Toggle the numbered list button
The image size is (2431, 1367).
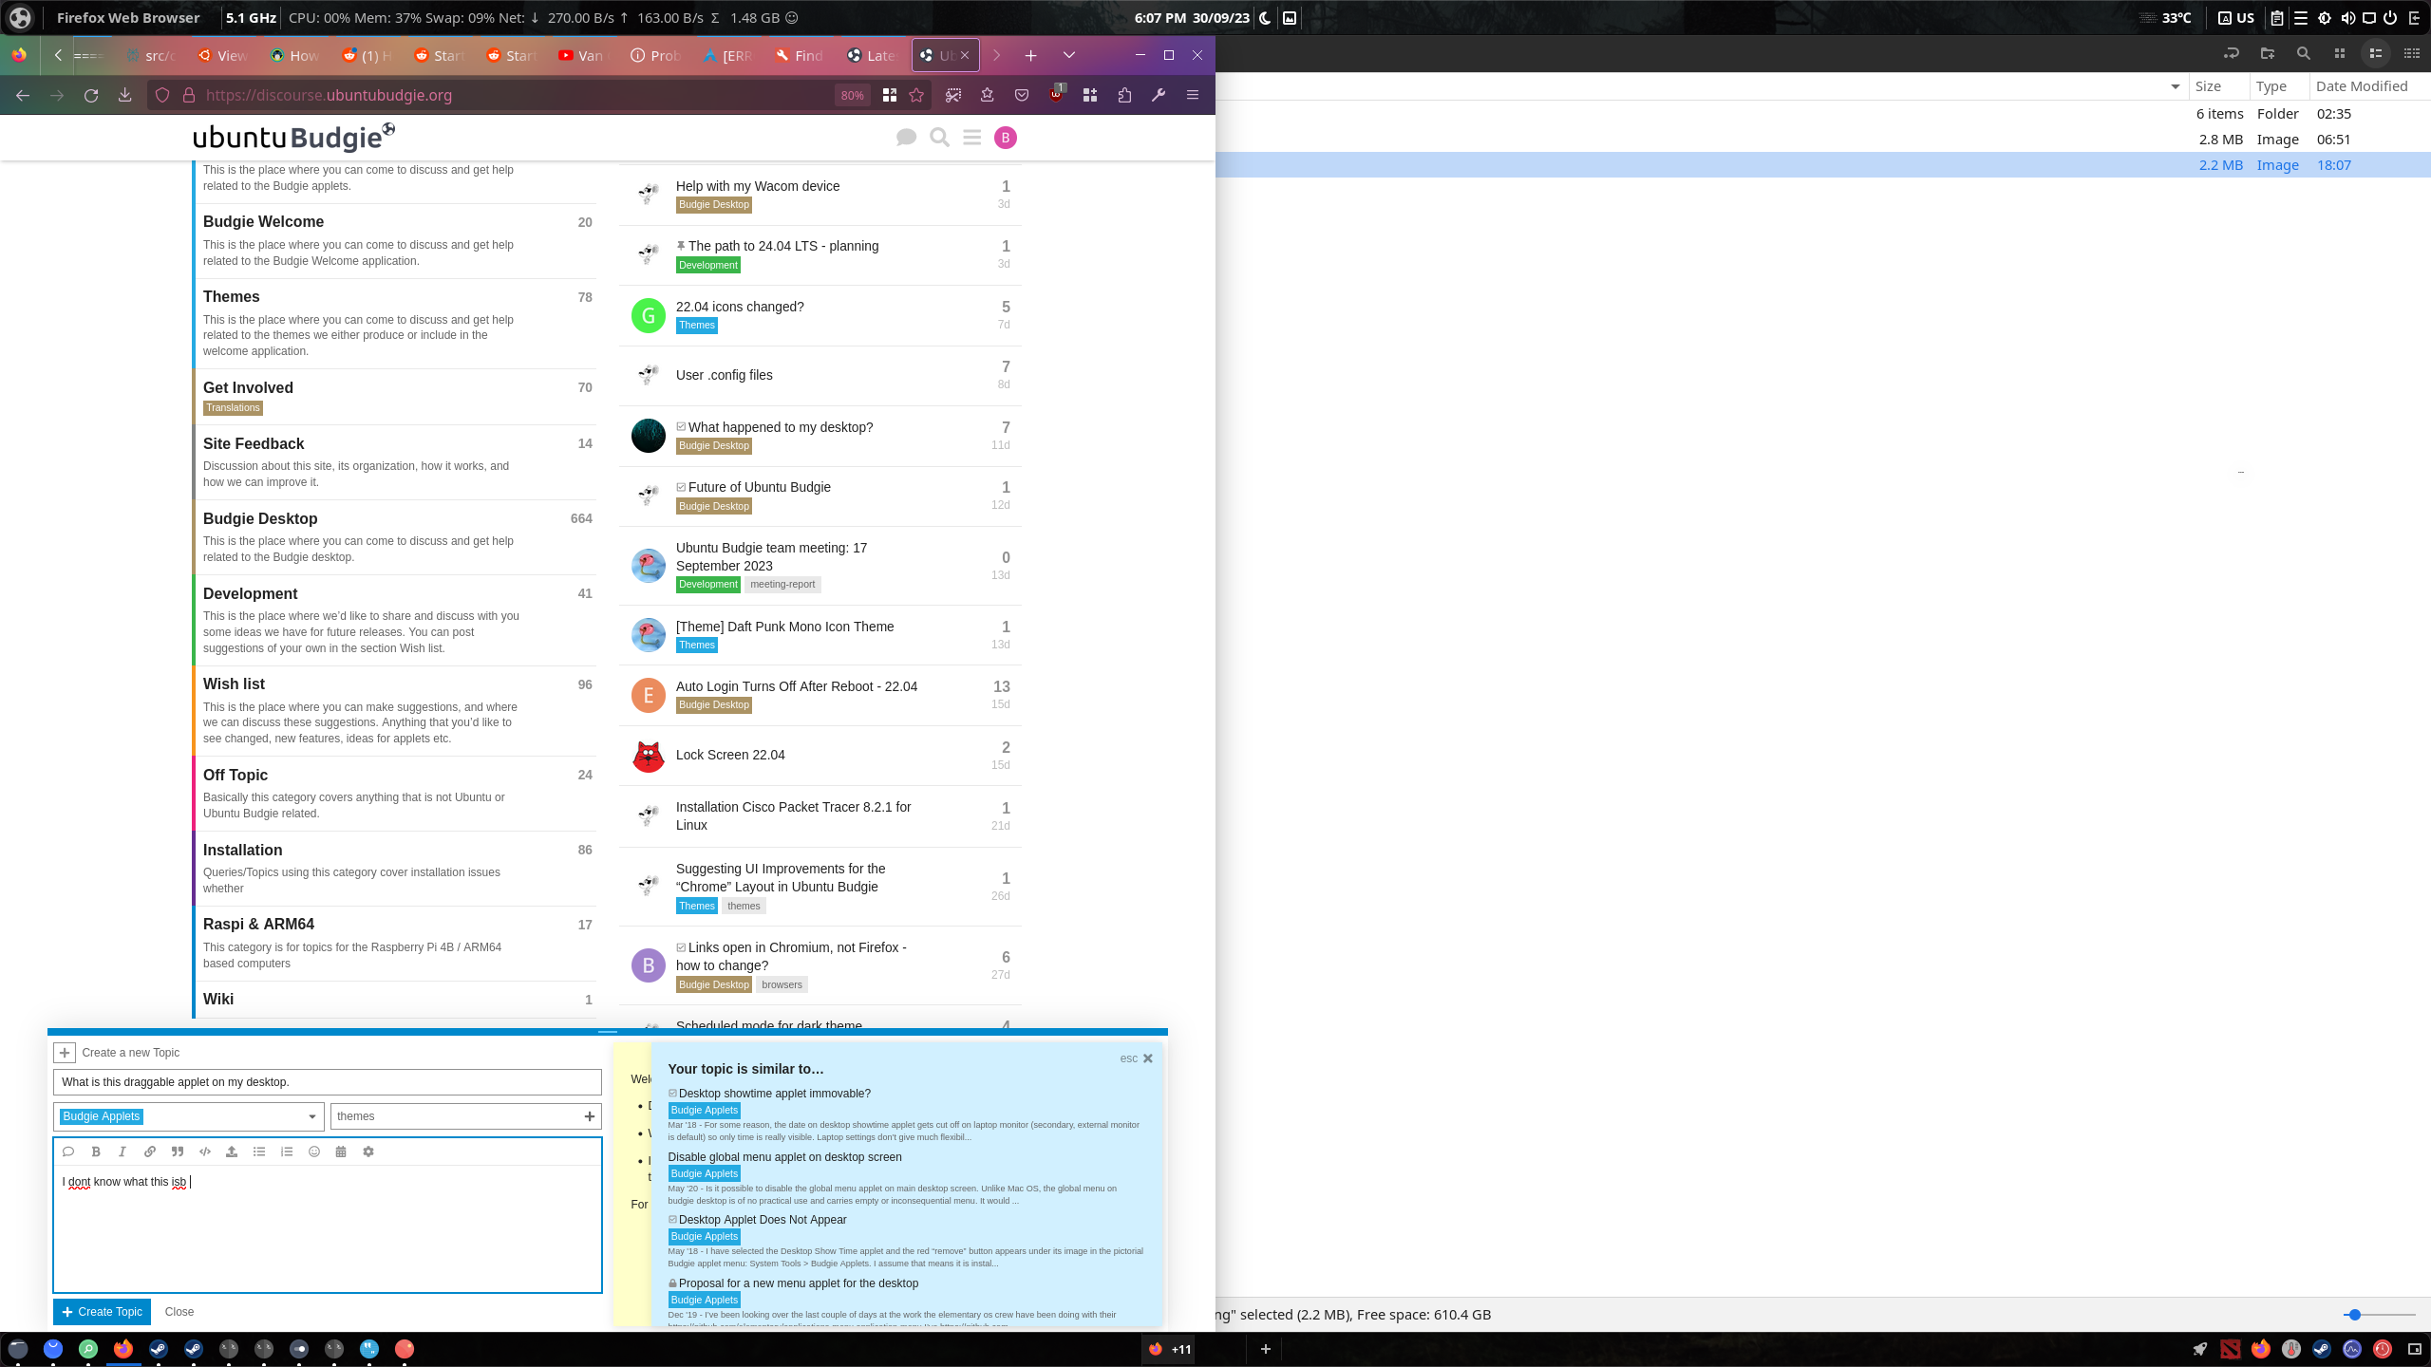coord(287,1152)
